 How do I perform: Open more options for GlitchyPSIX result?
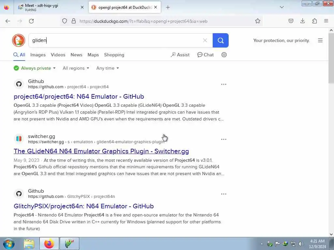[224, 194]
